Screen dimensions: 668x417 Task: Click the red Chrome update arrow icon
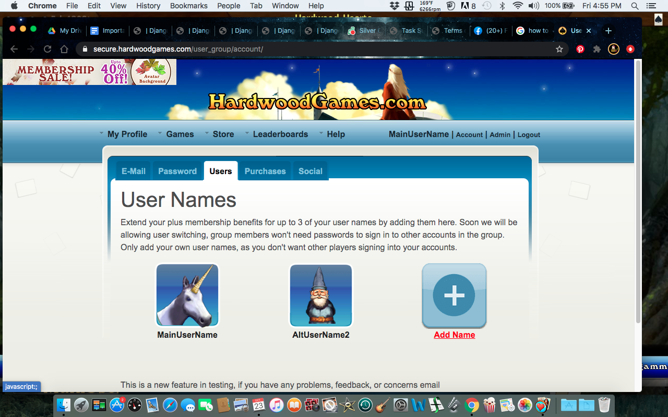coord(630,49)
